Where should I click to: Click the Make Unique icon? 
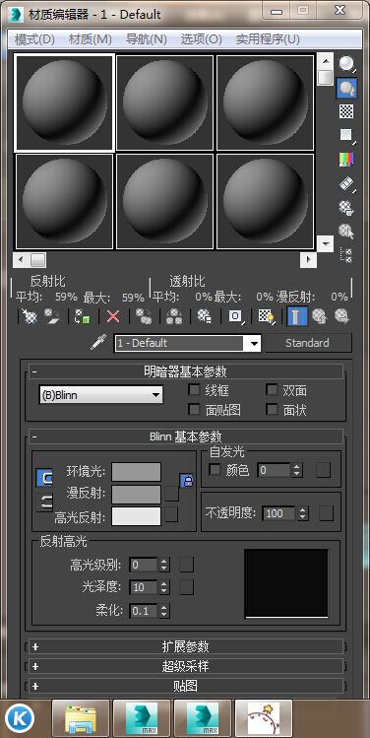click(x=174, y=316)
